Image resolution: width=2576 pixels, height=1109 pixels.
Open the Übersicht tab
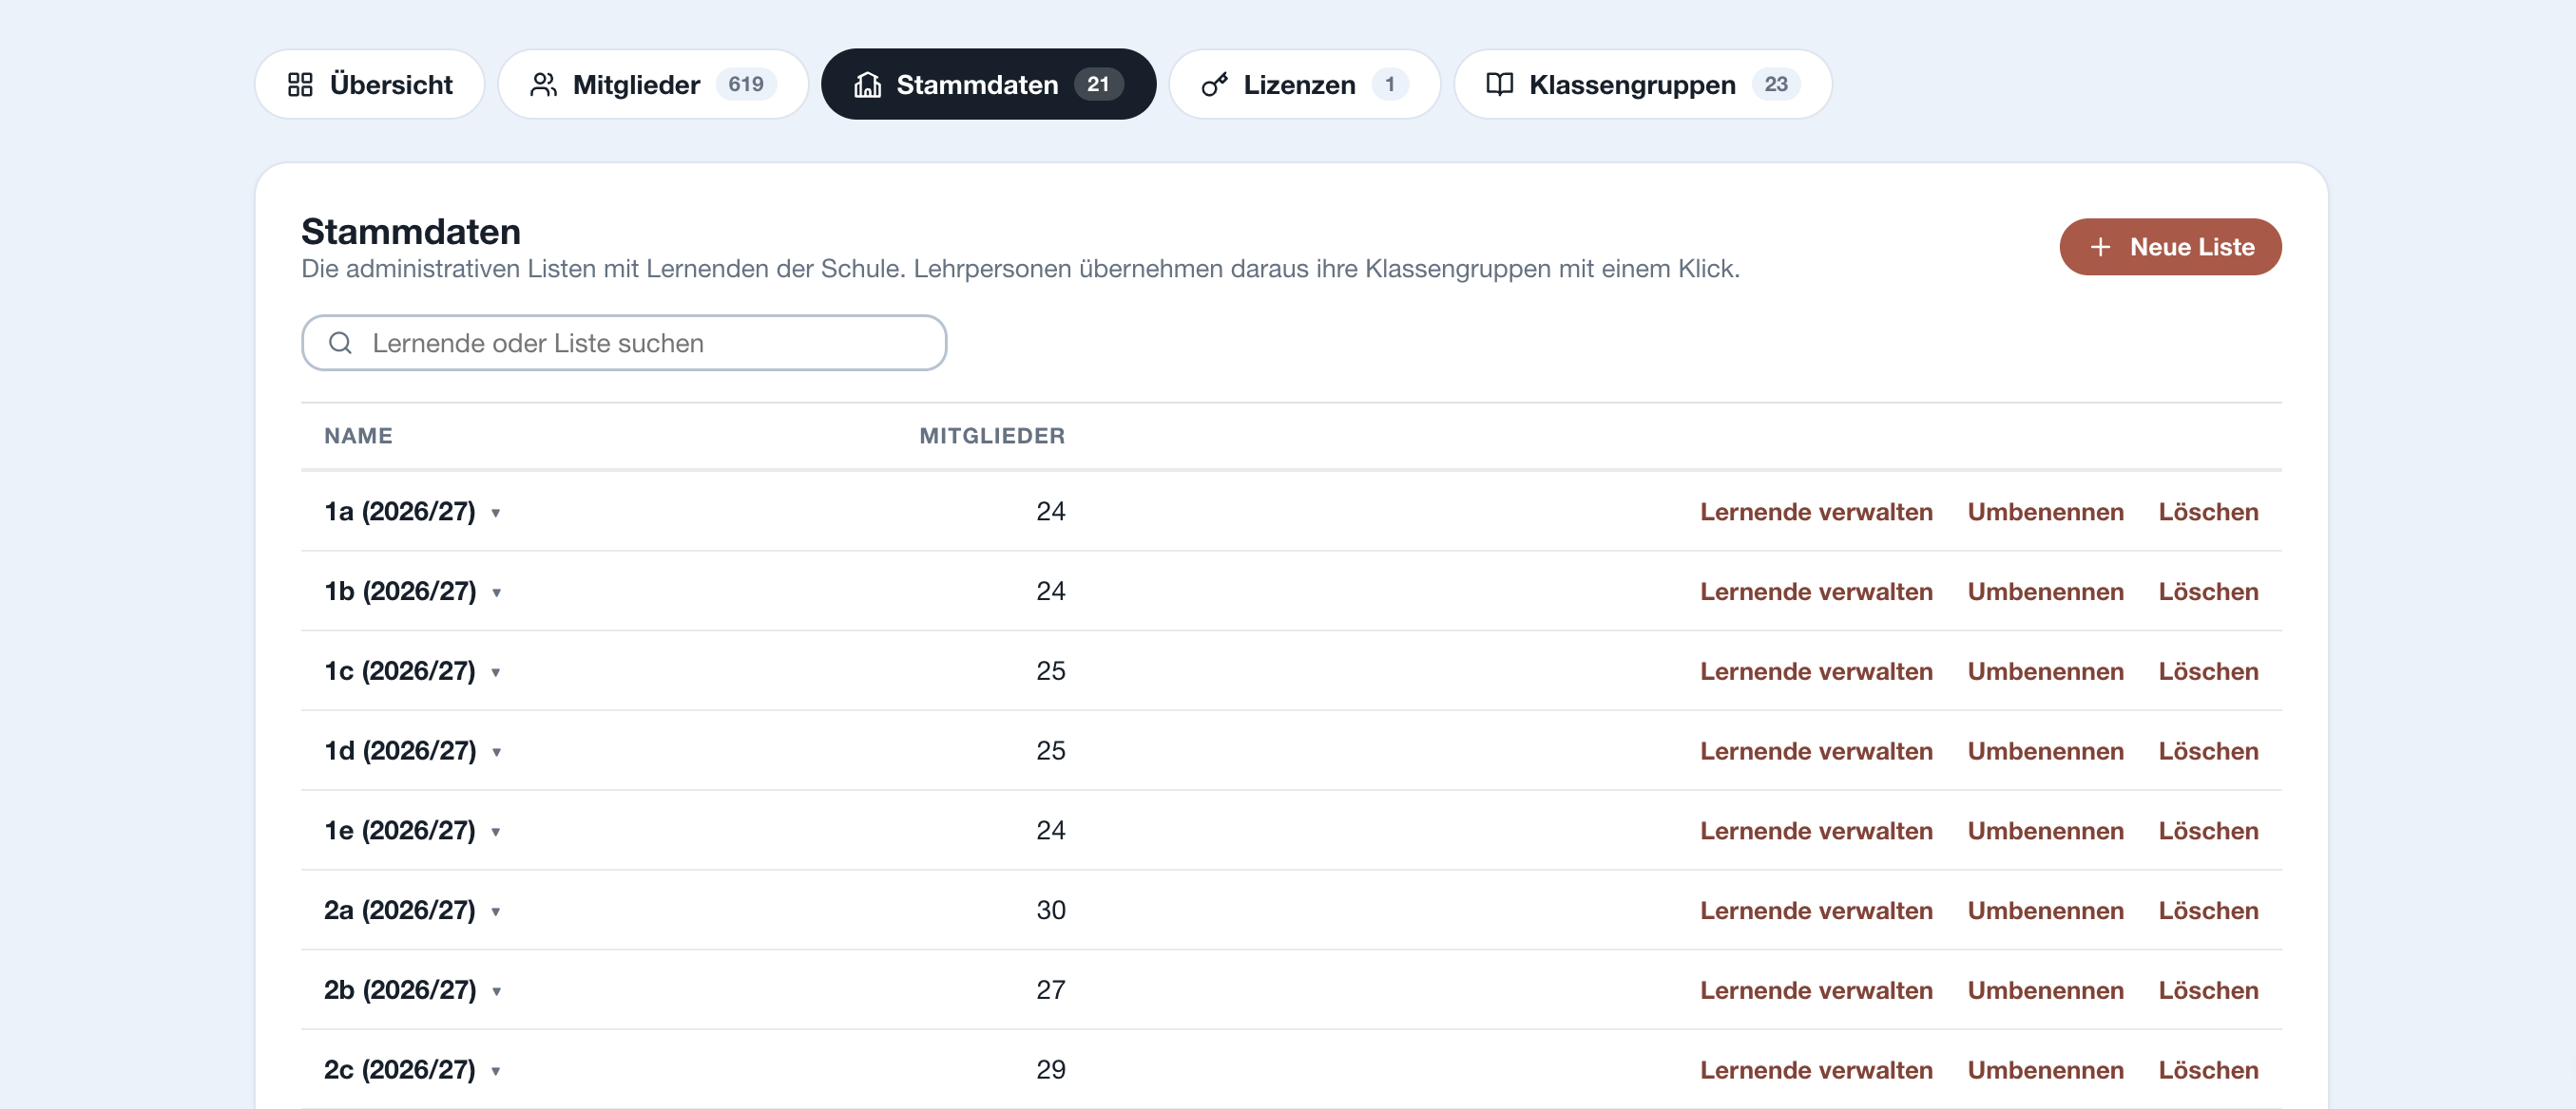[x=370, y=84]
